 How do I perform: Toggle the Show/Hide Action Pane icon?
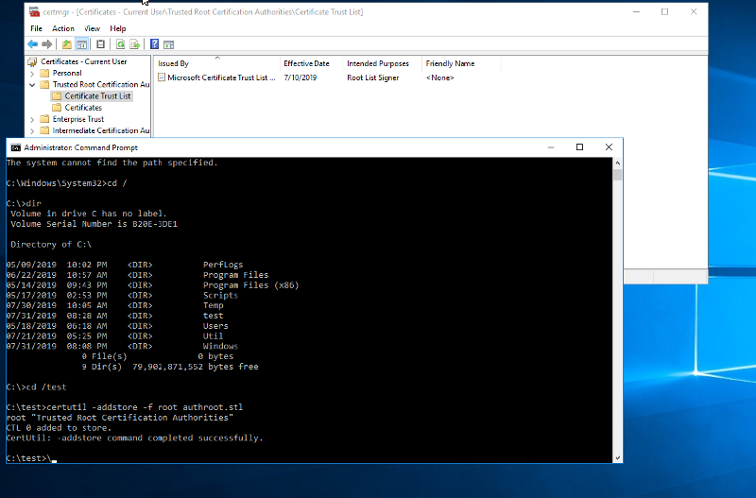168,44
